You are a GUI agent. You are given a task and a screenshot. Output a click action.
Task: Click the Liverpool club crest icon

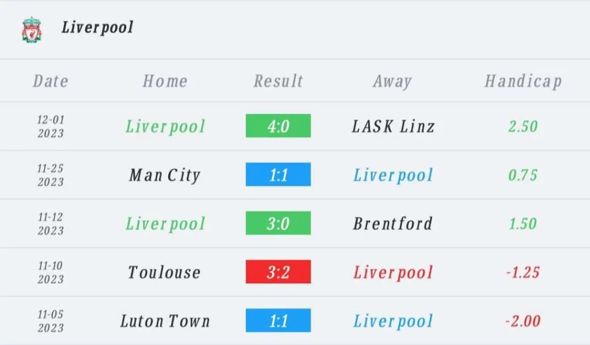point(32,29)
